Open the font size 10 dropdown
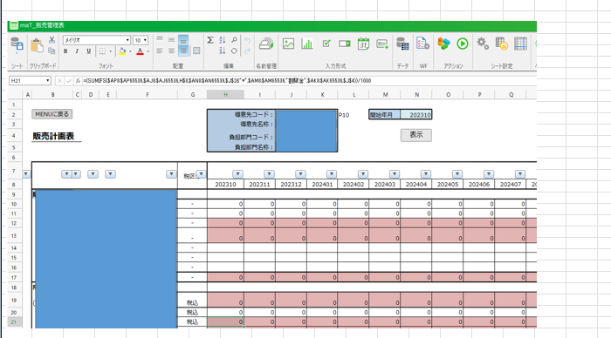611x338 pixels. 146,40
